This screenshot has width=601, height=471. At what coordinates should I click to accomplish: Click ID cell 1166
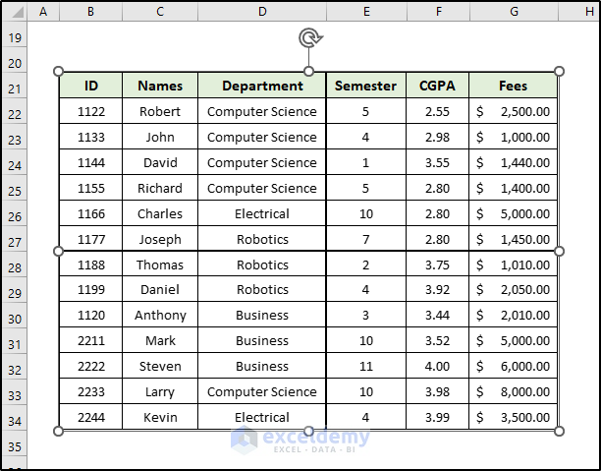pos(91,213)
